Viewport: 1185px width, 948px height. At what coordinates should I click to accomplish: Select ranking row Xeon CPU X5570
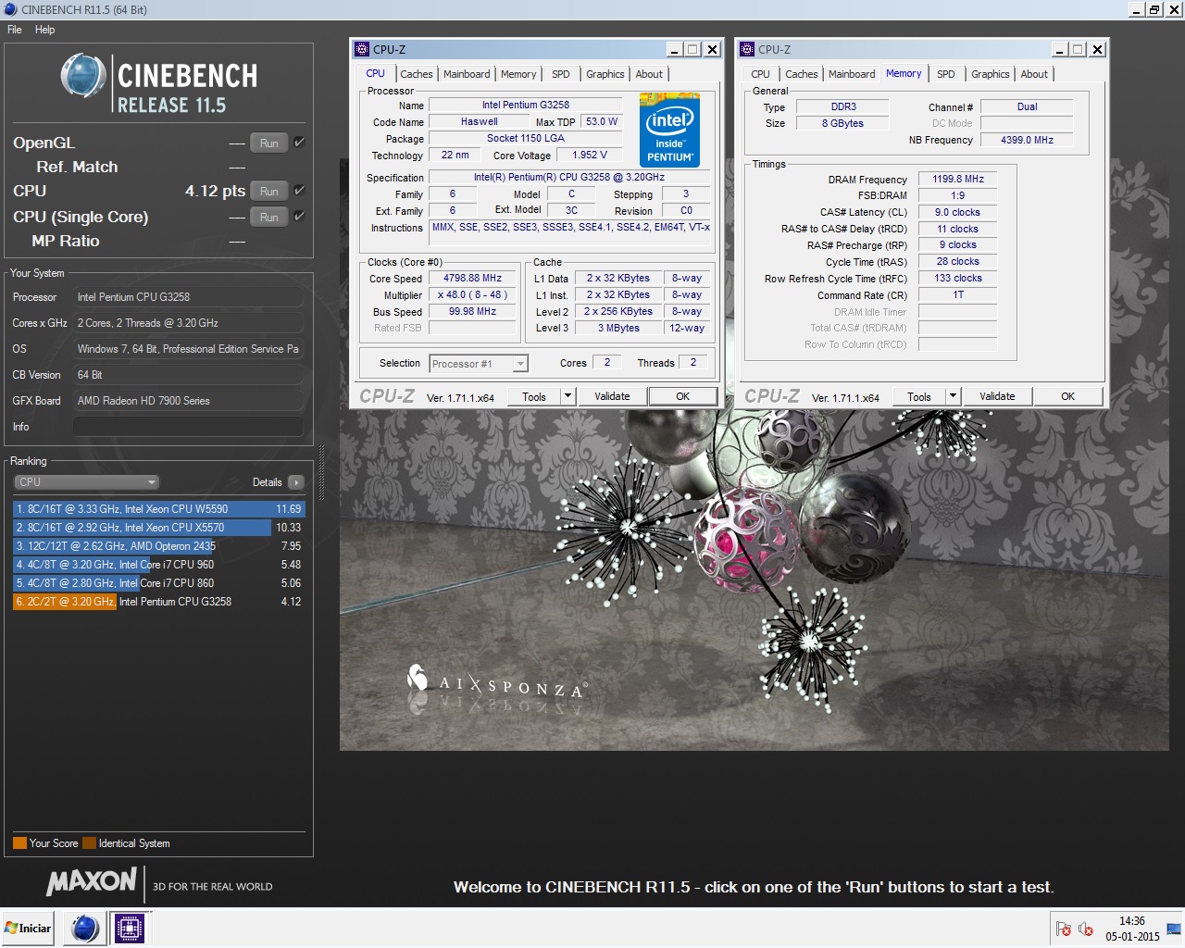tap(158, 528)
